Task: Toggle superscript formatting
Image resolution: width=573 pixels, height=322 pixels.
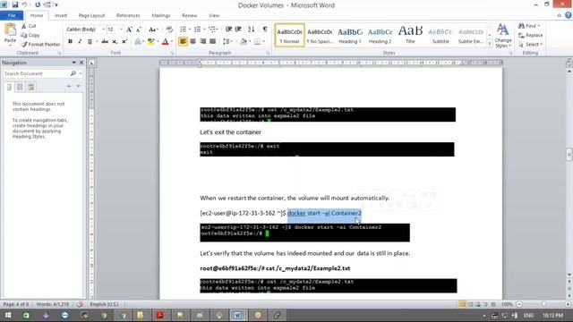Action: 124,42
